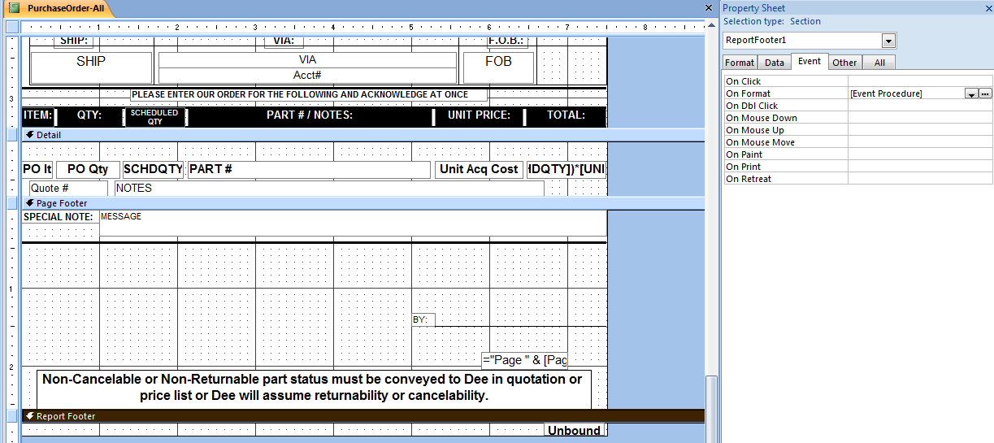Select the PART # text box
Image resolution: width=994 pixels, height=443 pixels.
point(309,169)
